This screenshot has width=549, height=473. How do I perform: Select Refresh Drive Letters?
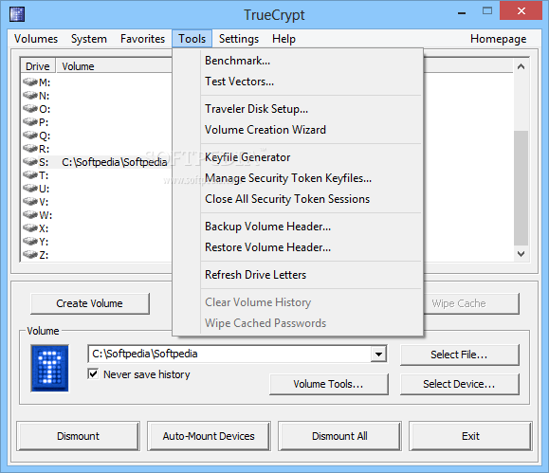click(298, 275)
